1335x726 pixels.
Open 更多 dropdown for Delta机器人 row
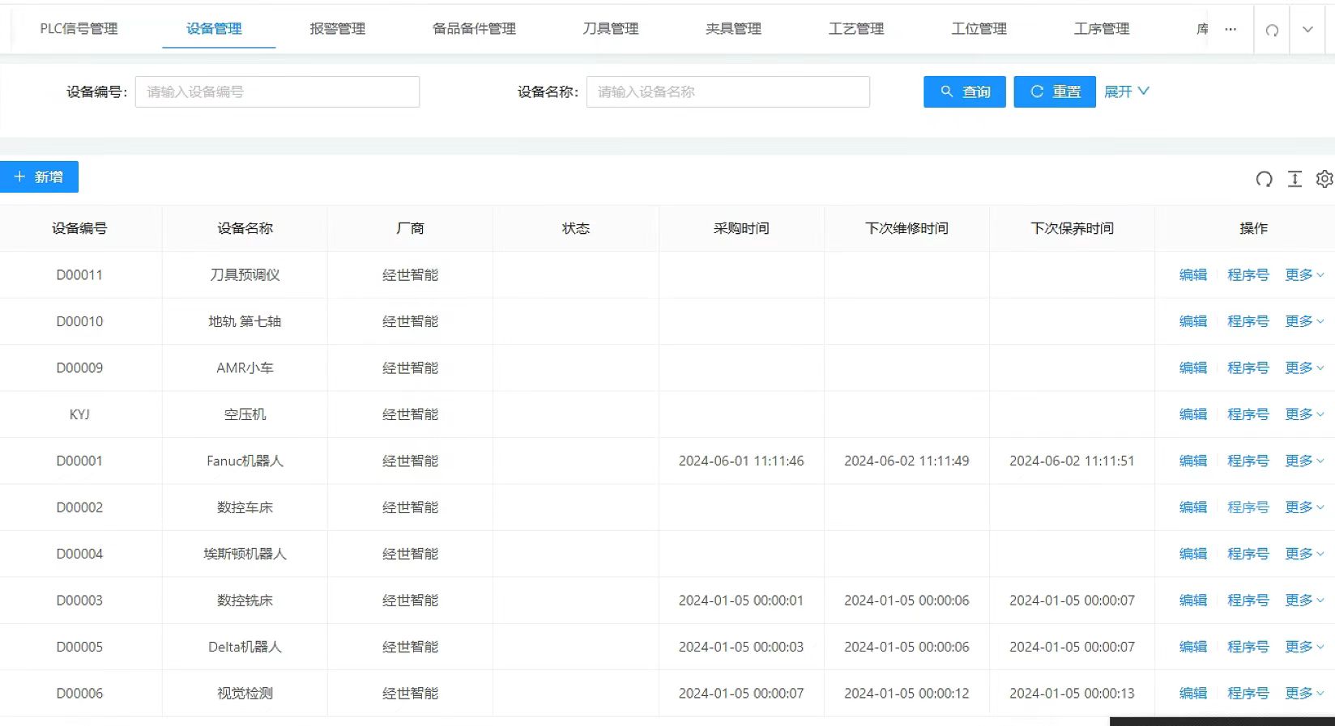(x=1304, y=647)
